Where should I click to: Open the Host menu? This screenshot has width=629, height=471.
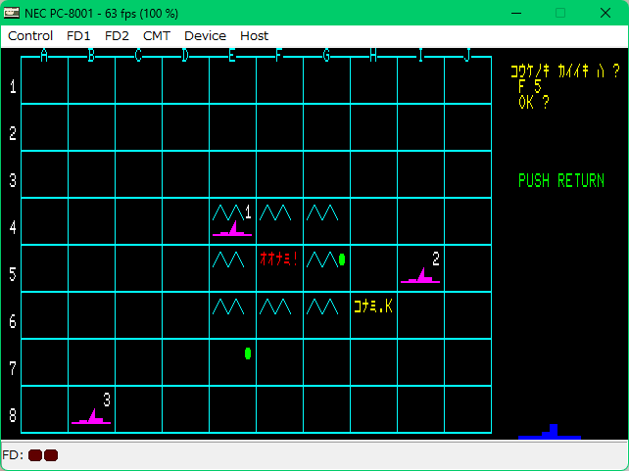[x=254, y=36]
